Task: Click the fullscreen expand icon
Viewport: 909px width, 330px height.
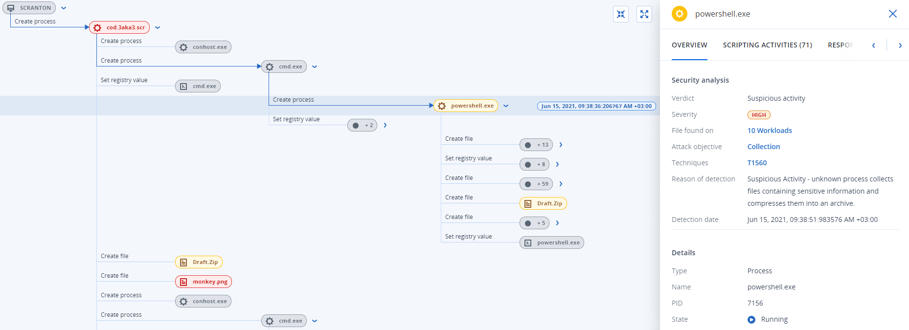Action: [644, 15]
